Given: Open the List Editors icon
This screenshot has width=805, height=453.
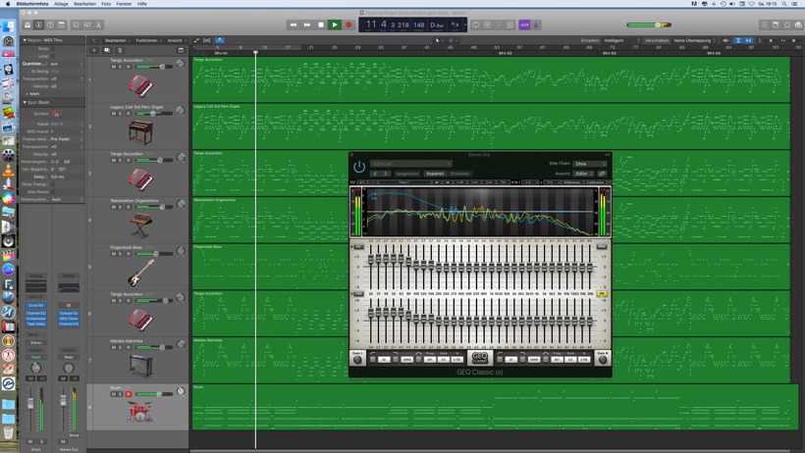Looking at the screenshot, I should pyautogui.click(x=764, y=25).
